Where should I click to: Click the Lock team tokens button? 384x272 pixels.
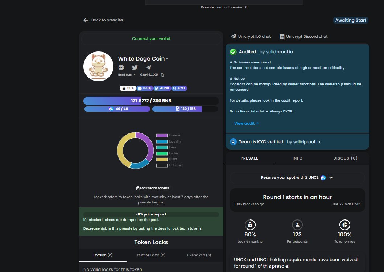(152, 188)
